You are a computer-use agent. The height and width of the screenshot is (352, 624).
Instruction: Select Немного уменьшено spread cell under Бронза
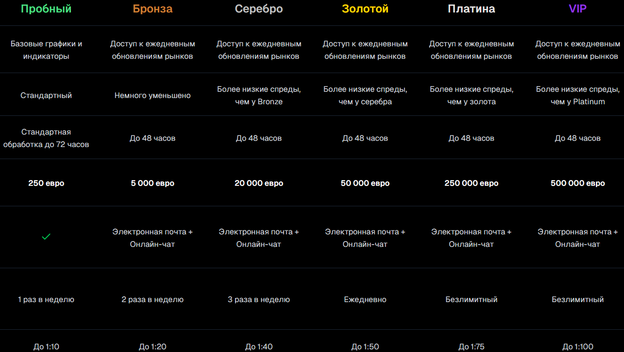click(153, 95)
